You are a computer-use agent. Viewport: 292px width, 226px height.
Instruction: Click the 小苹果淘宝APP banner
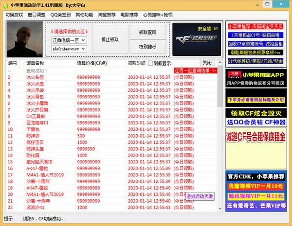(x=256, y=78)
